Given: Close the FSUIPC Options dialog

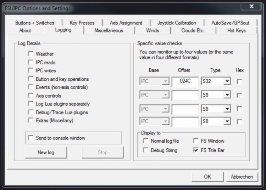Looking at the screenshot, I should click(x=251, y=6).
